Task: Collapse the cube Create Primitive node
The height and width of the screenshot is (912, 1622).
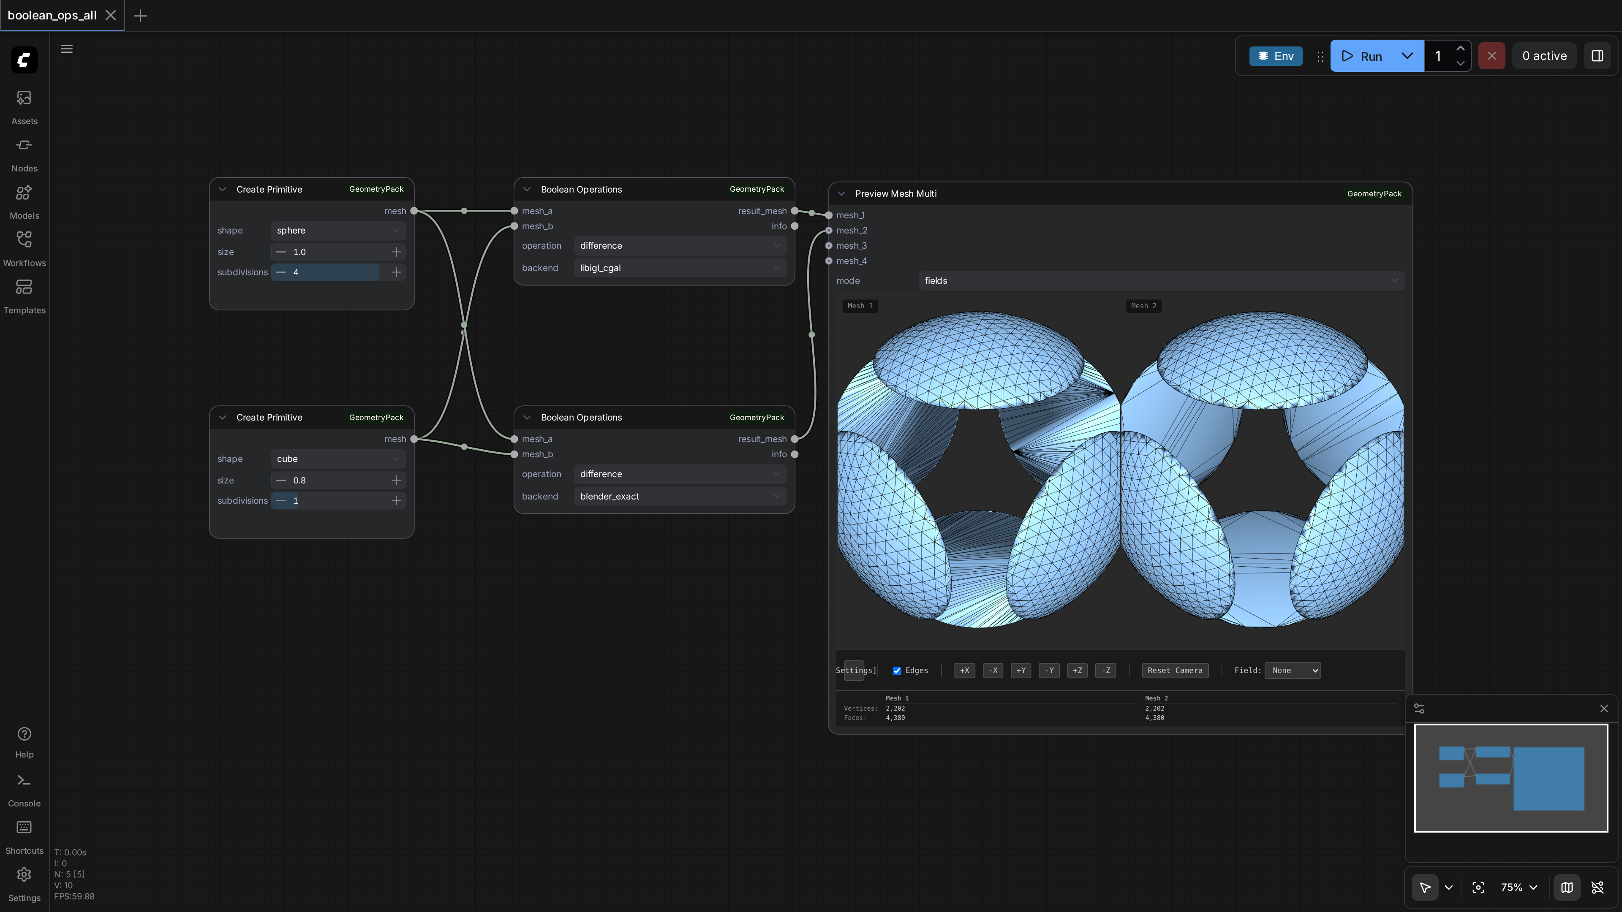Action: 222,418
